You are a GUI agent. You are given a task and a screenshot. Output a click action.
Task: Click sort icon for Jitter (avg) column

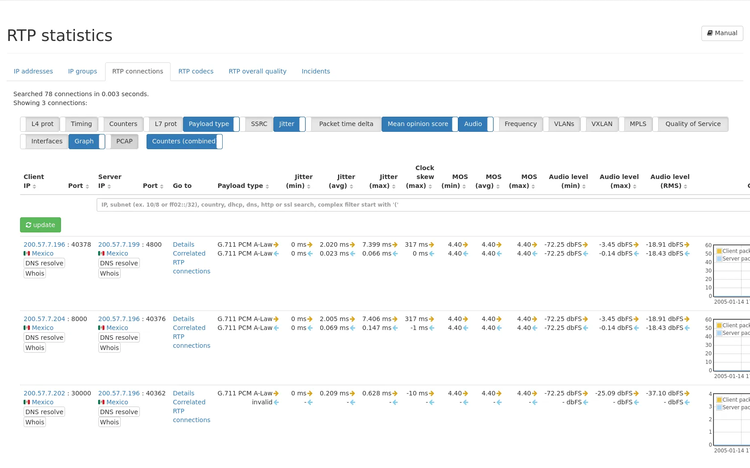tap(351, 187)
